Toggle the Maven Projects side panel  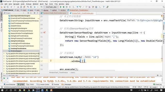tap(164, 38)
